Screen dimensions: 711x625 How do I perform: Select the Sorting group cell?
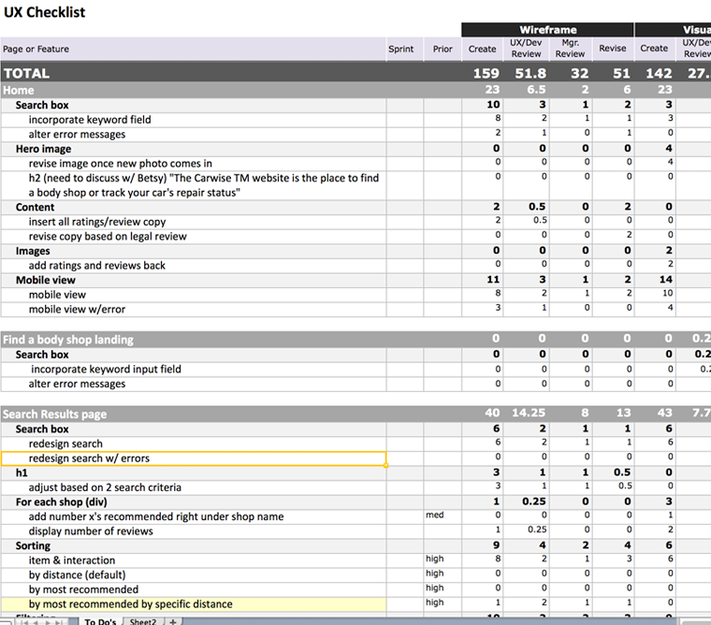pos(193,545)
